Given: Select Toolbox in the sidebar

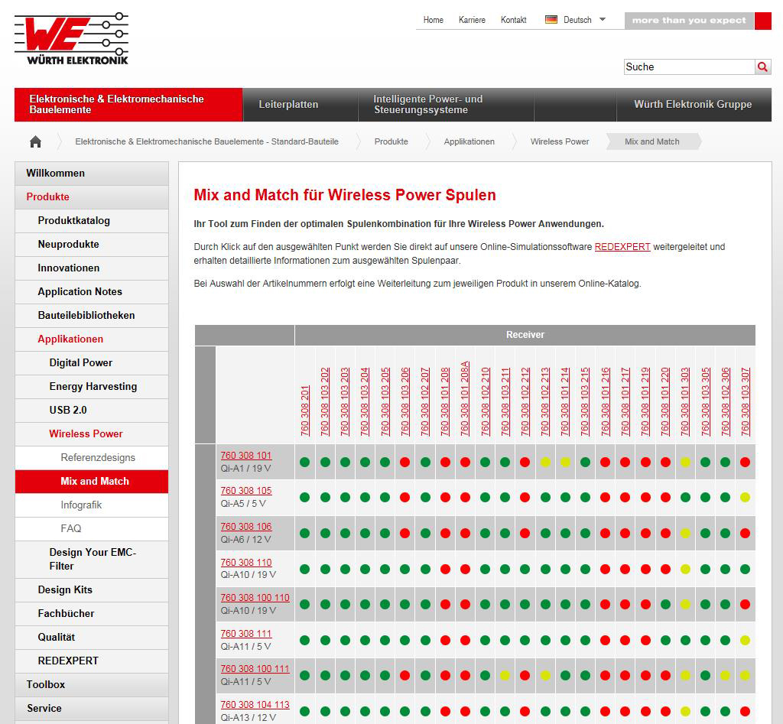Looking at the screenshot, I should [x=92, y=684].
